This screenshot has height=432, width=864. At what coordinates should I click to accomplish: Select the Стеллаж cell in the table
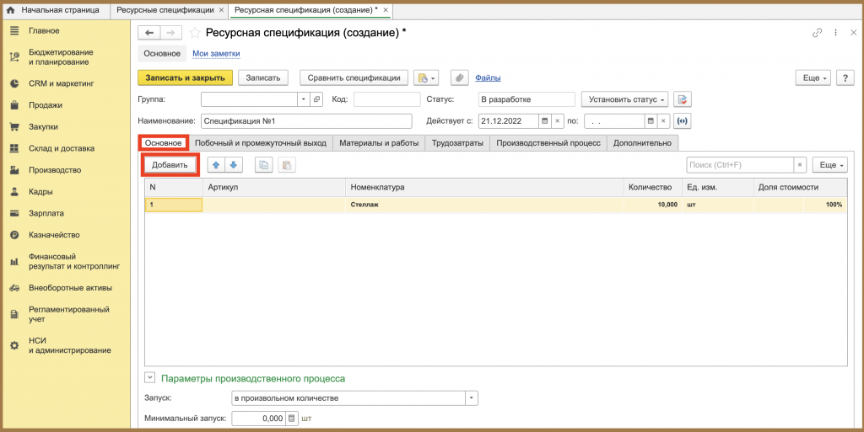click(485, 205)
